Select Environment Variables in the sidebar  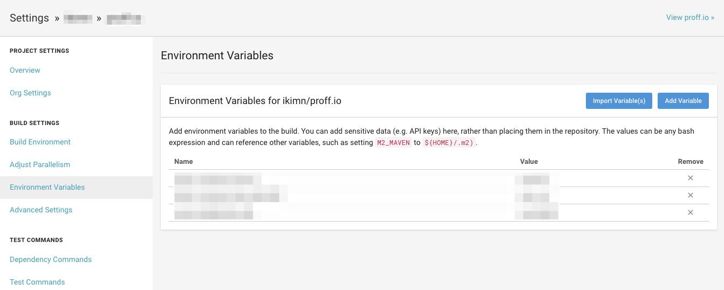(x=47, y=187)
